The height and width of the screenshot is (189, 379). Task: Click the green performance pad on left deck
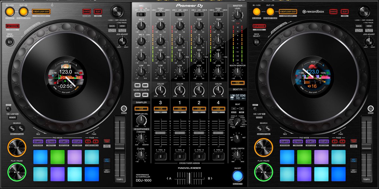click(57, 157)
